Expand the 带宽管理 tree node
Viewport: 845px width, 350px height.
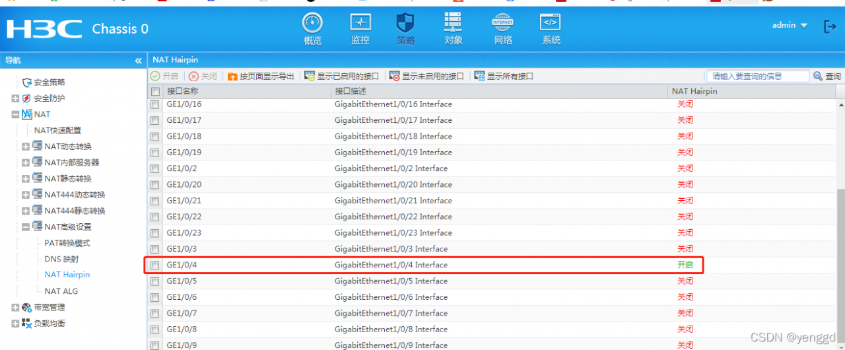[x=15, y=308]
